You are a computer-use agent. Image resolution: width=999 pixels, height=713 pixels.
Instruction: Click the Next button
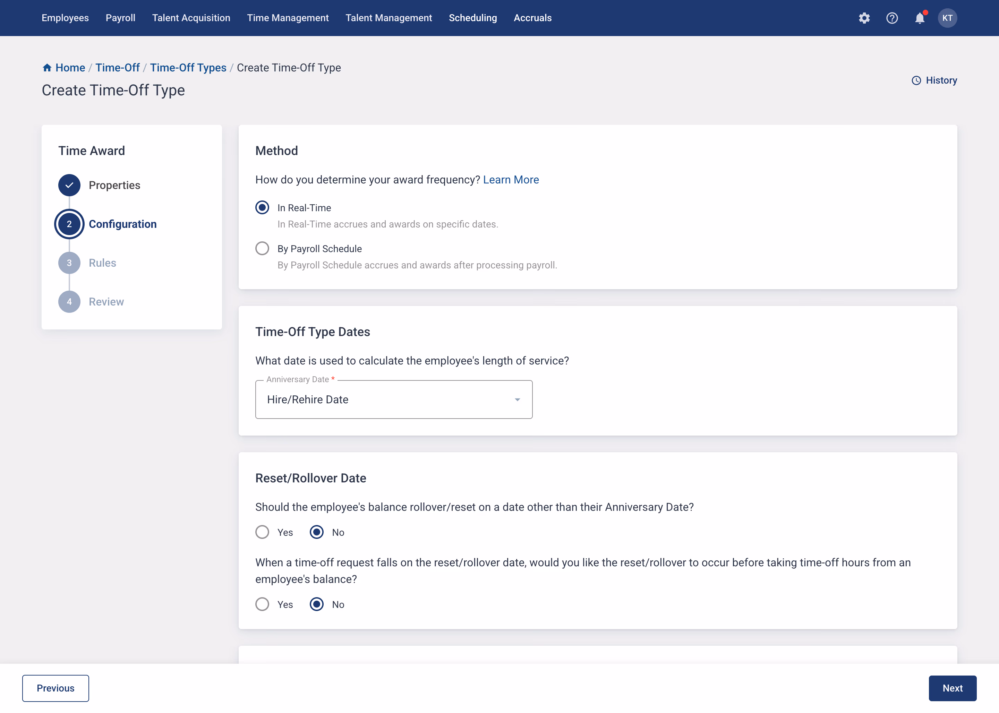pyautogui.click(x=953, y=688)
